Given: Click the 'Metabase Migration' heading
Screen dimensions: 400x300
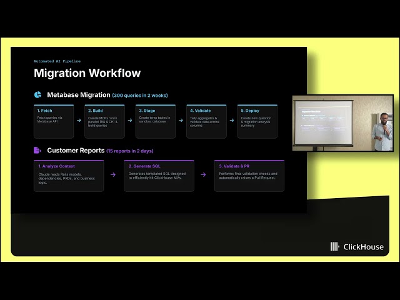Looking at the screenshot, I should coord(79,95).
